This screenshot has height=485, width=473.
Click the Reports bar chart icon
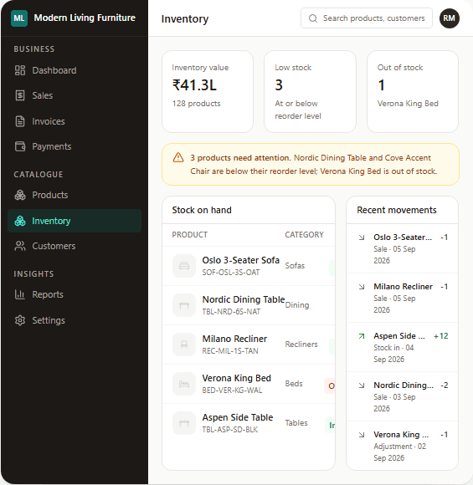pos(20,294)
